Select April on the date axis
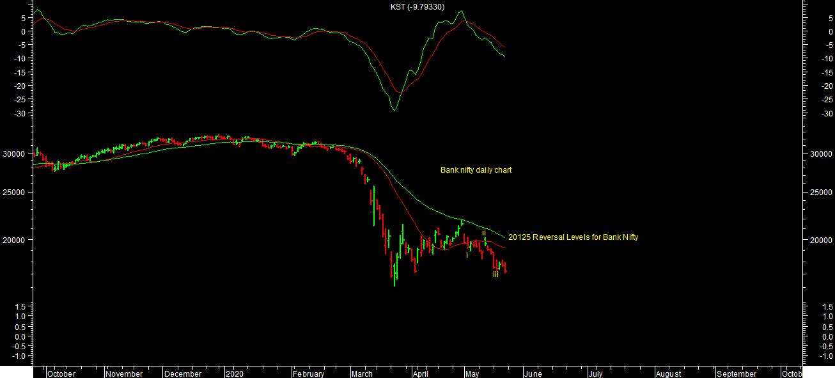835x378 pixels. point(419,374)
